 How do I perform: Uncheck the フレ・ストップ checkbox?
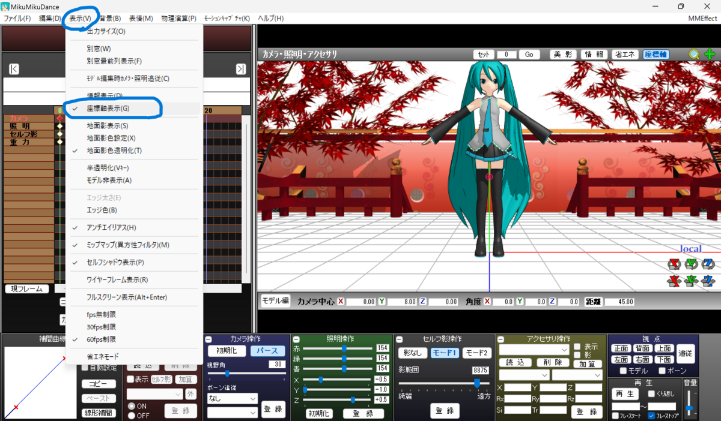point(651,416)
